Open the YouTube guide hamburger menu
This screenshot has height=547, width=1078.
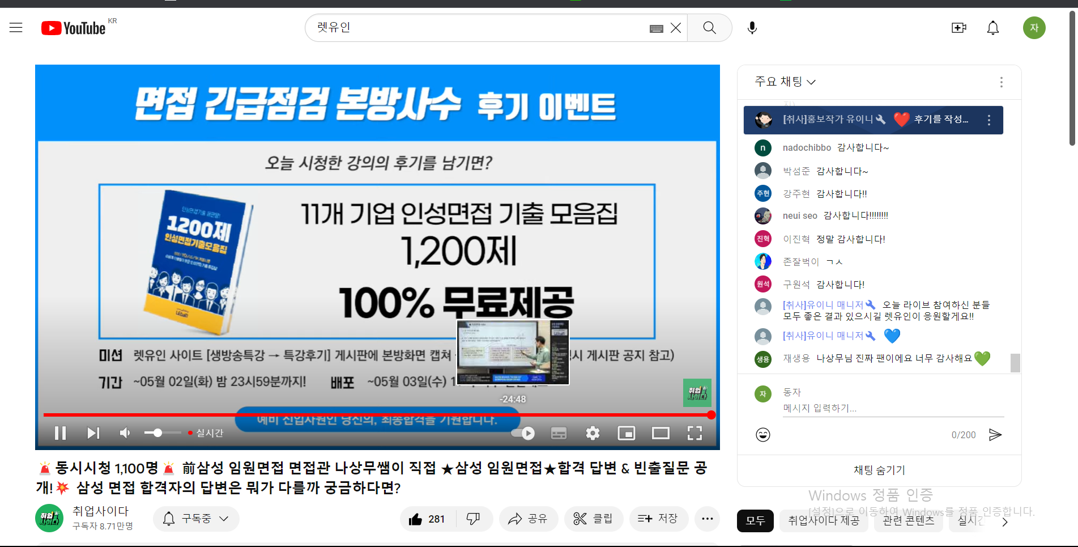point(16,28)
